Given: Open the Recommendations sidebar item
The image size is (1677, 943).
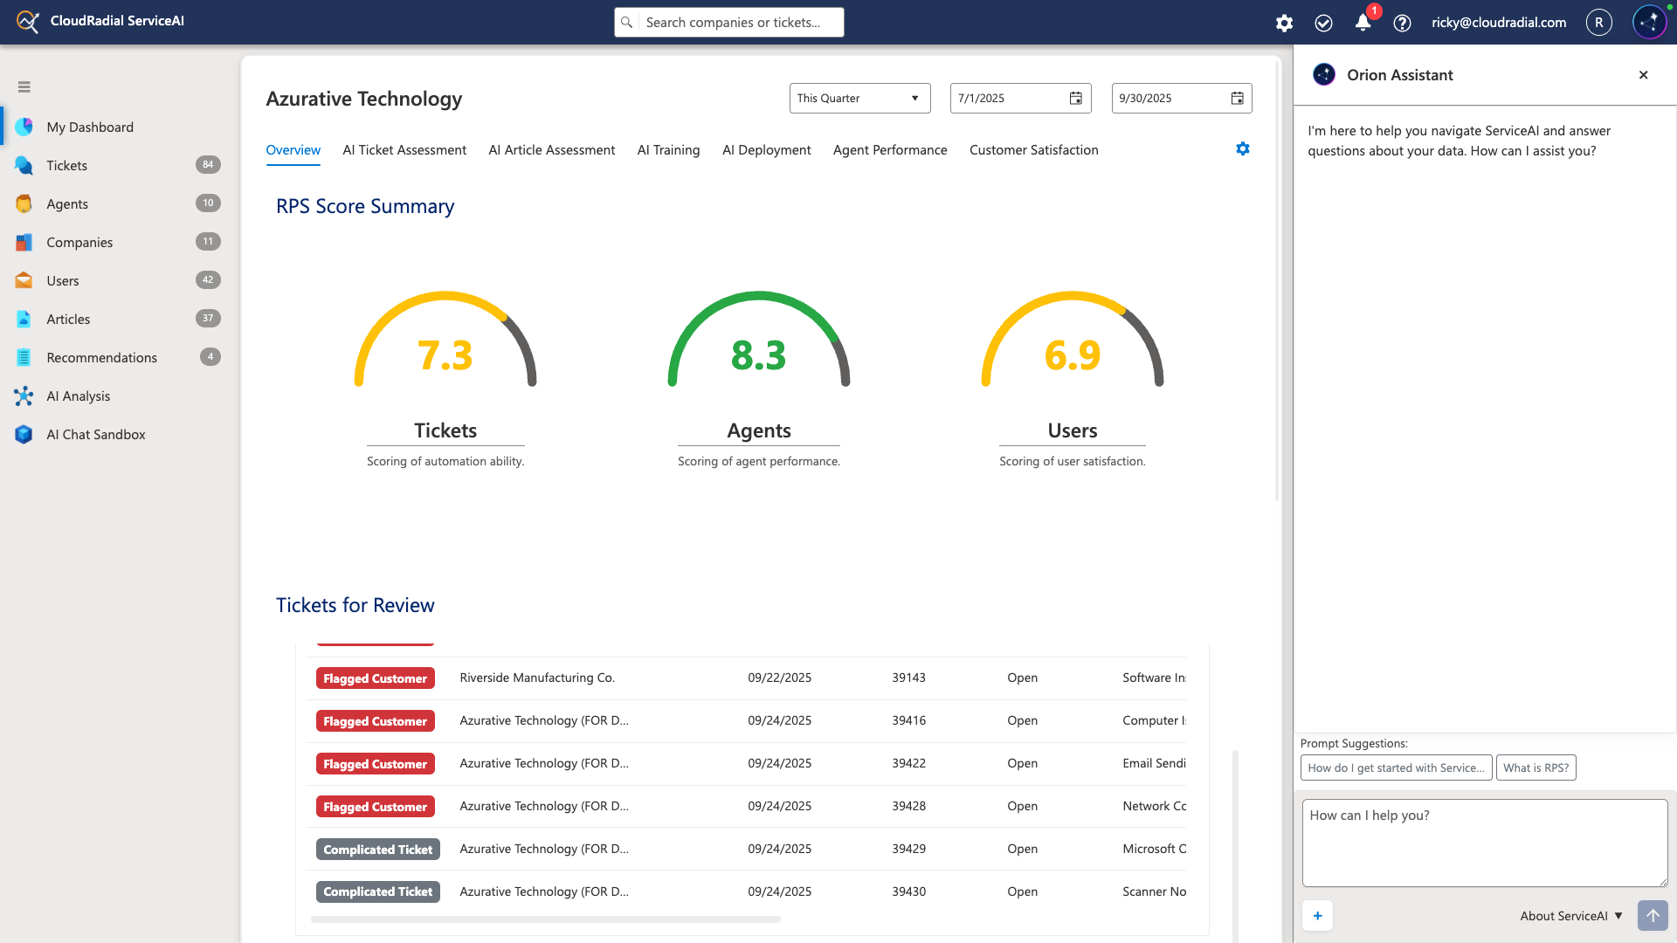Looking at the screenshot, I should 101,357.
